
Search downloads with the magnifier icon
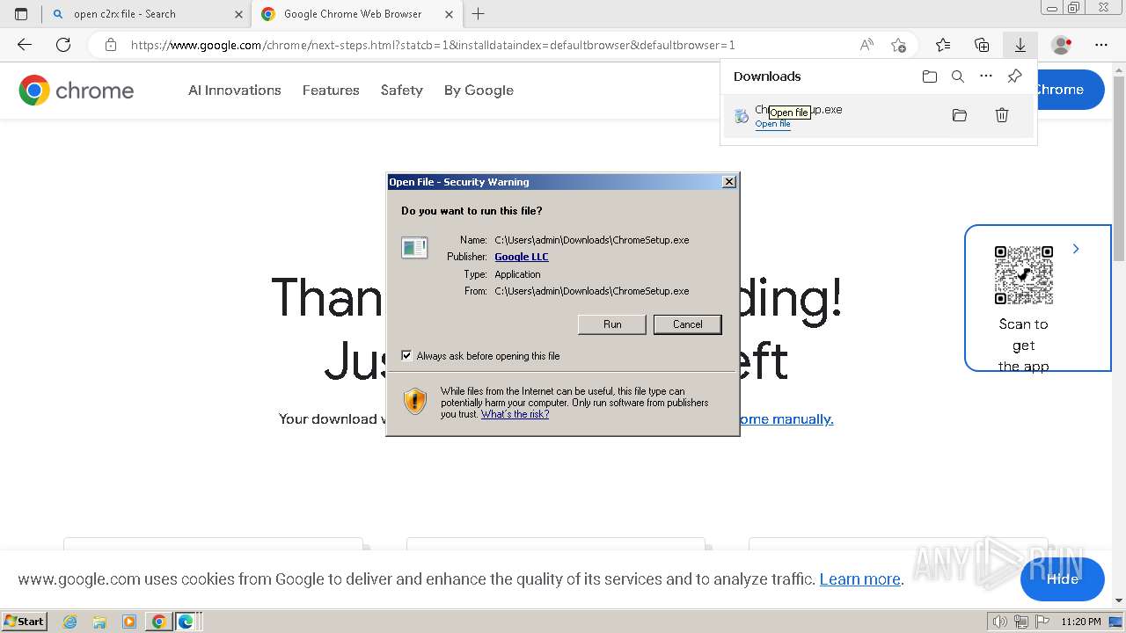[x=958, y=76]
